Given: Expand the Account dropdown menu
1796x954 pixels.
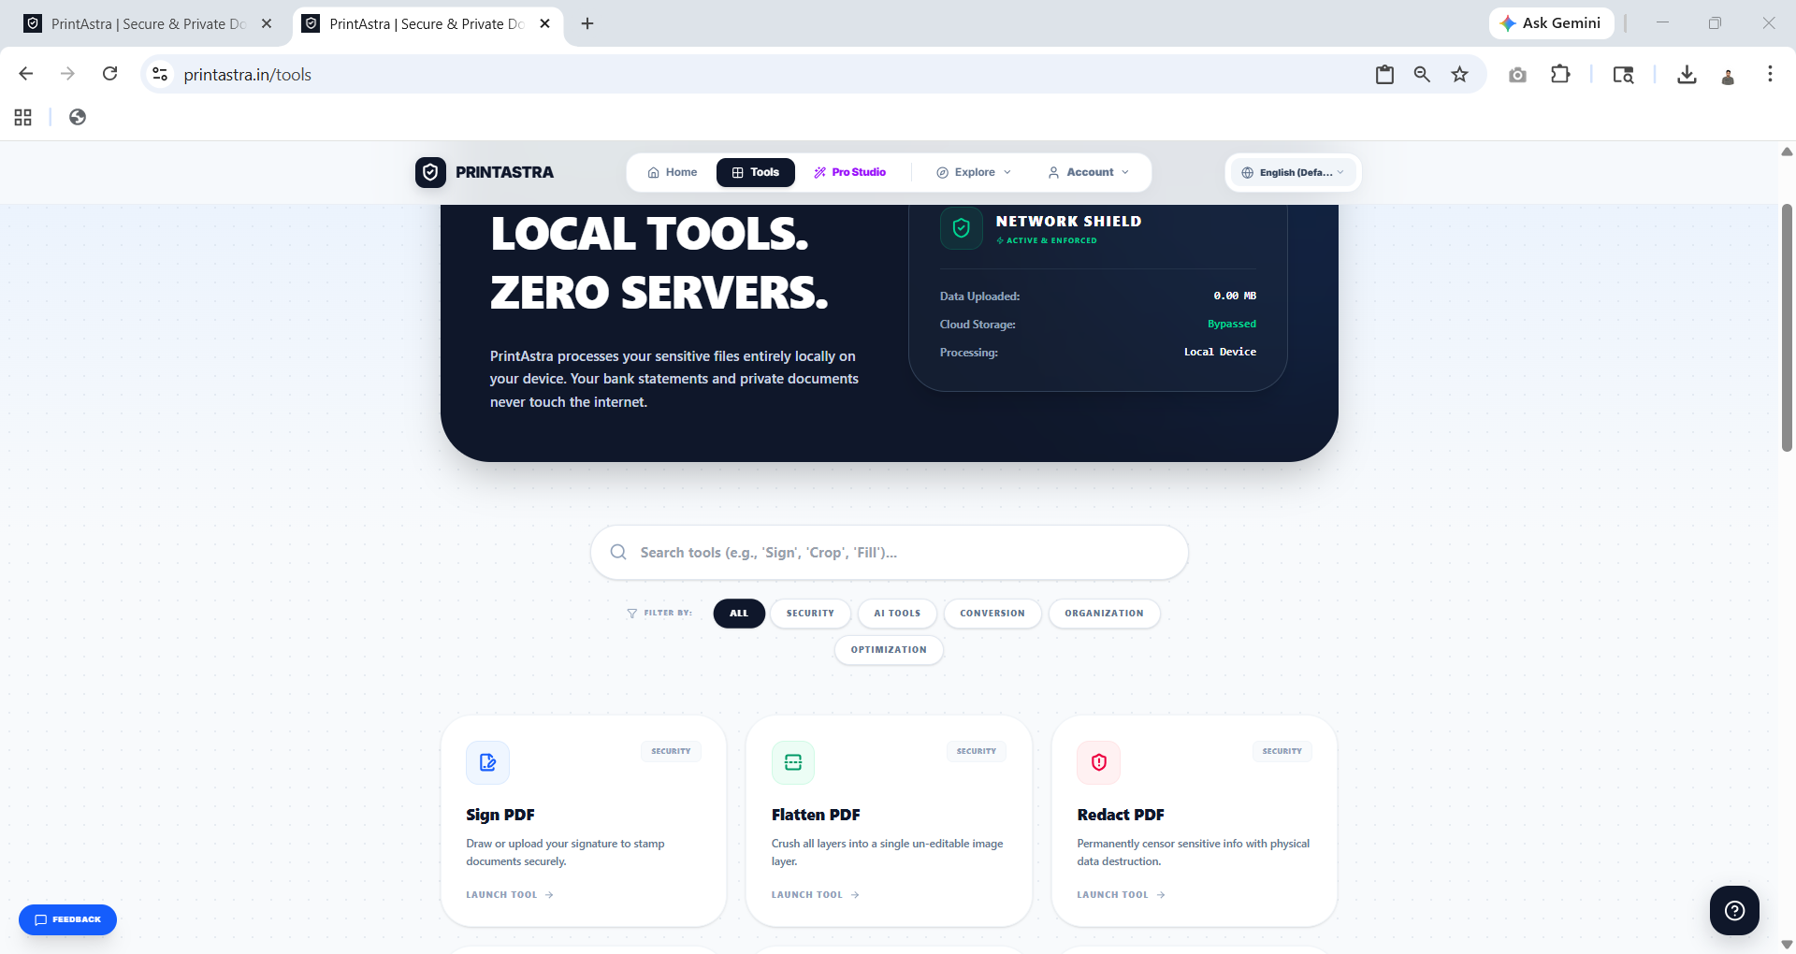Looking at the screenshot, I should pos(1089,172).
